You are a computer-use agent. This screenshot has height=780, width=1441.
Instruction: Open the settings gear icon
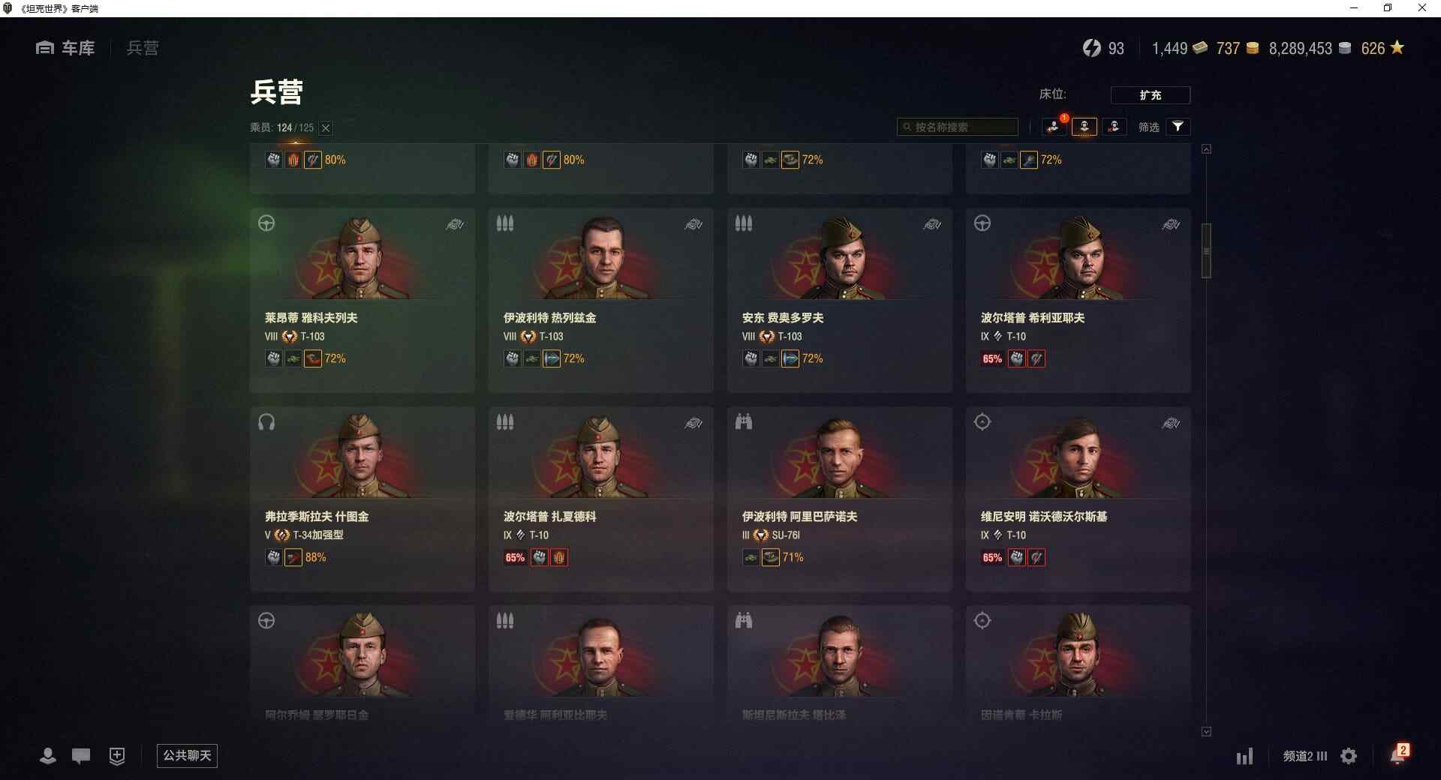(x=1349, y=756)
